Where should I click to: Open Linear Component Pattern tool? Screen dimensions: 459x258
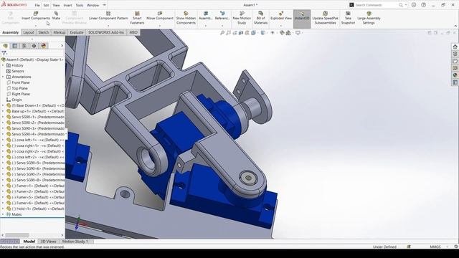(108, 16)
